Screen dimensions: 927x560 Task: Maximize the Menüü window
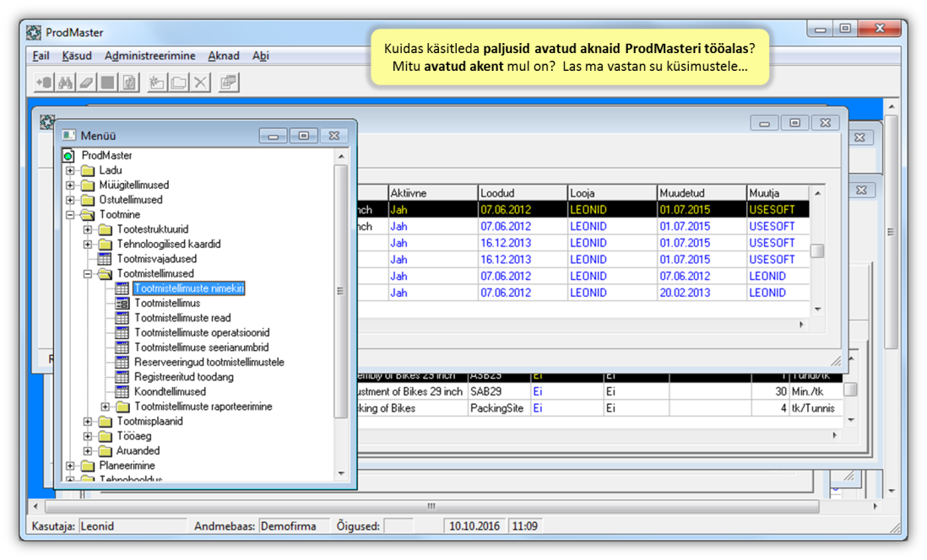pos(304,136)
